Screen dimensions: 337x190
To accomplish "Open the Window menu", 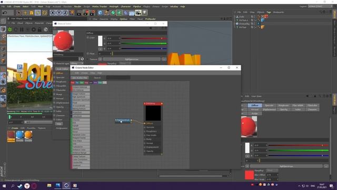I will [174, 7].
